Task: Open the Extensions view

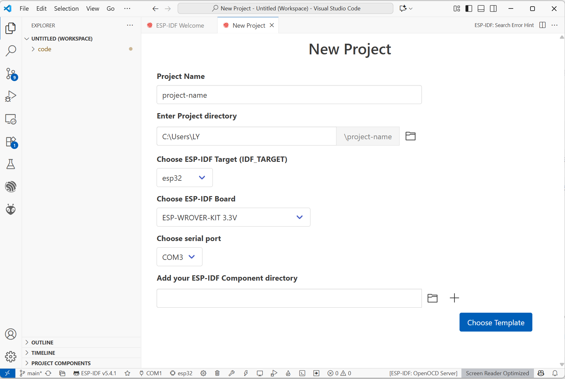Action: (11, 141)
